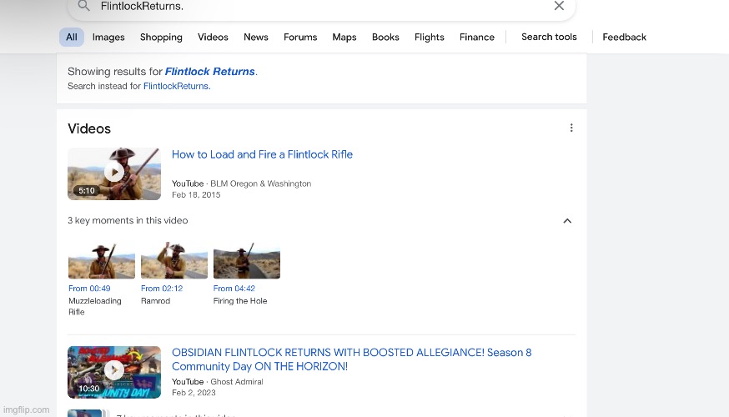Jump to 'From 00:49' key moment

click(89, 289)
